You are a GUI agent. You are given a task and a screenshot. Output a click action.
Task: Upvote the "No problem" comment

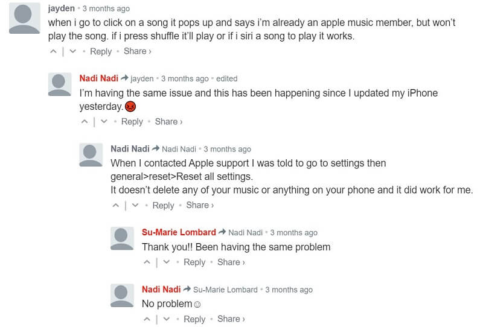(147, 319)
